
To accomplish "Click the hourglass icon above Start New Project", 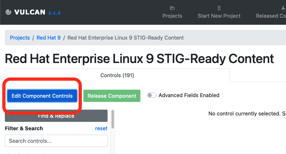I will (219, 8).
